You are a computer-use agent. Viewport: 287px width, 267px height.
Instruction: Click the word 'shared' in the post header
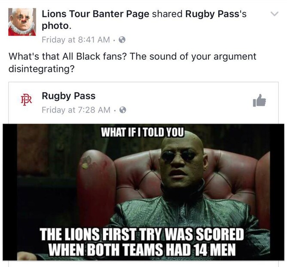pos(167,14)
